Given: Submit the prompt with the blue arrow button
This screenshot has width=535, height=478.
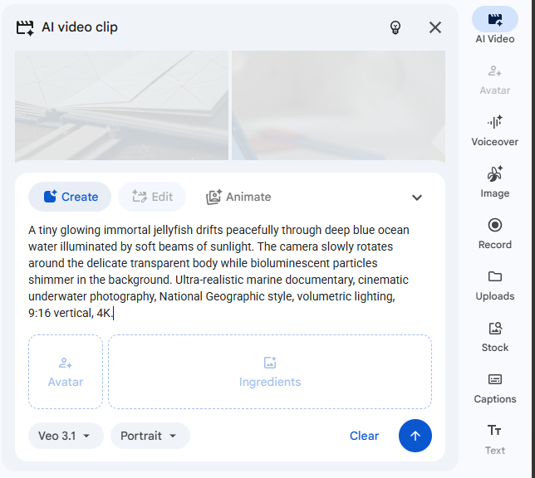Looking at the screenshot, I should (415, 436).
